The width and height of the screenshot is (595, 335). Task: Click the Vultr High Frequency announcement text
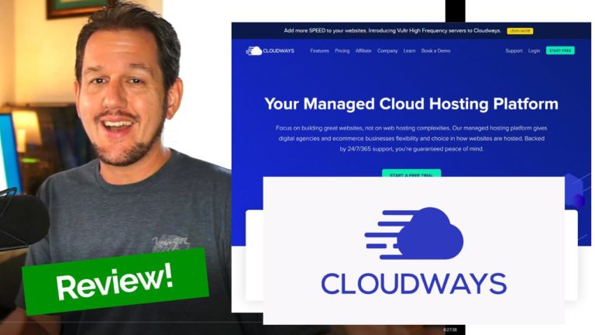(392, 31)
